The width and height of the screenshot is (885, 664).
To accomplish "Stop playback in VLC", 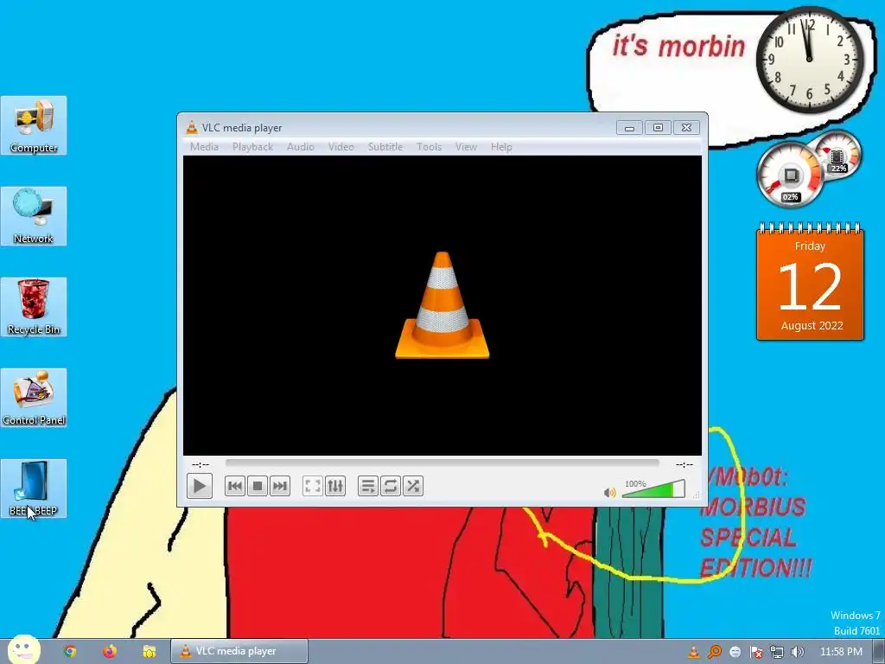I will pos(258,486).
